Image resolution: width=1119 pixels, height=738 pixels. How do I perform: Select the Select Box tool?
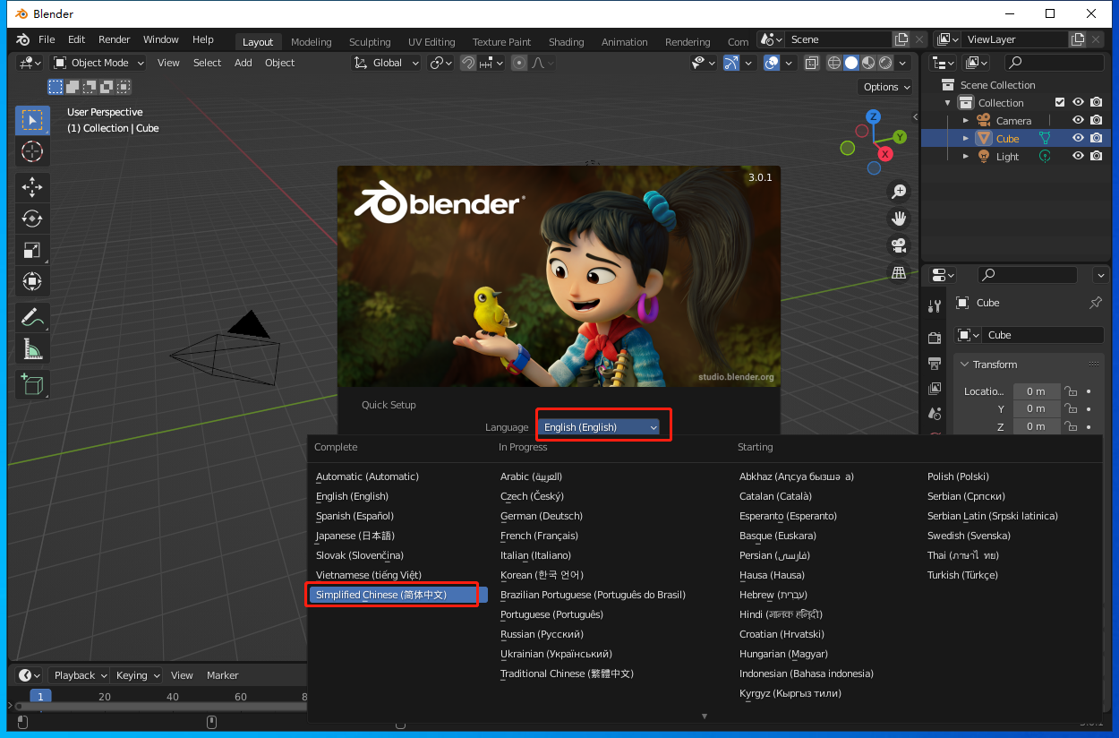pyautogui.click(x=32, y=121)
